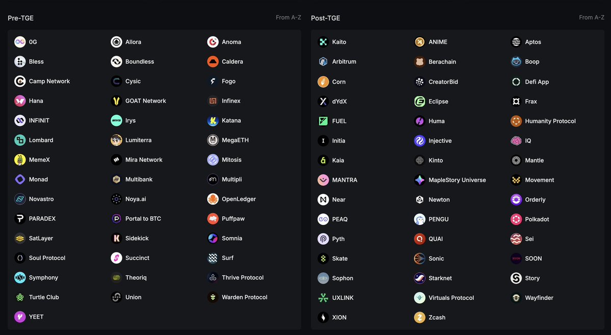Open Mira Network entry
This screenshot has height=335, width=611.
[144, 160]
